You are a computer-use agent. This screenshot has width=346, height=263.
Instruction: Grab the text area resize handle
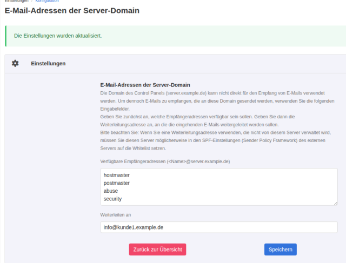pyautogui.click(x=336, y=204)
